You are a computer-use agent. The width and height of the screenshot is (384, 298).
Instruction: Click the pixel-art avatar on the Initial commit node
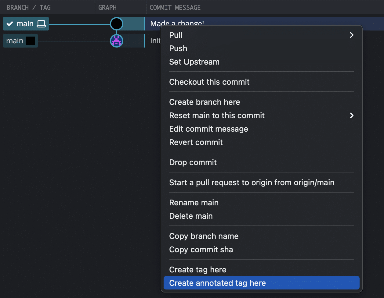click(x=117, y=41)
